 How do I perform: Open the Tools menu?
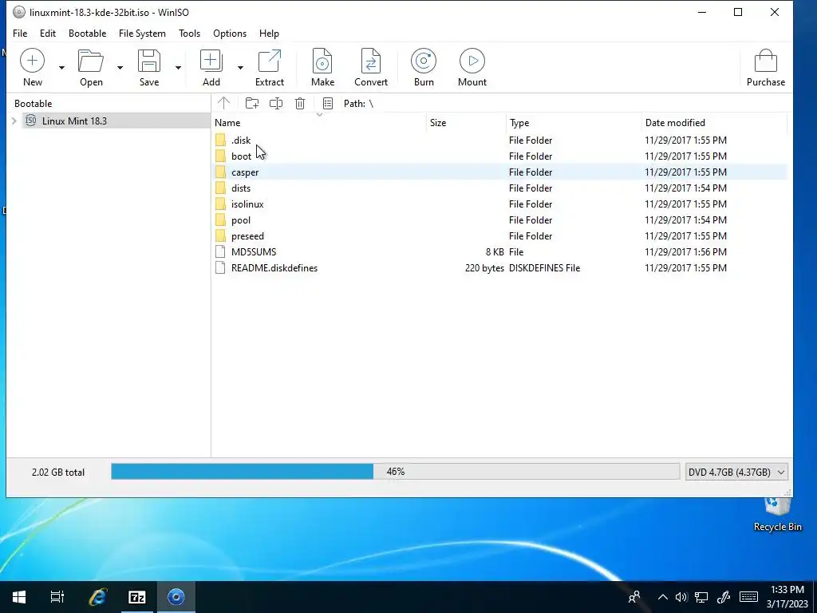pyautogui.click(x=189, y=34)
